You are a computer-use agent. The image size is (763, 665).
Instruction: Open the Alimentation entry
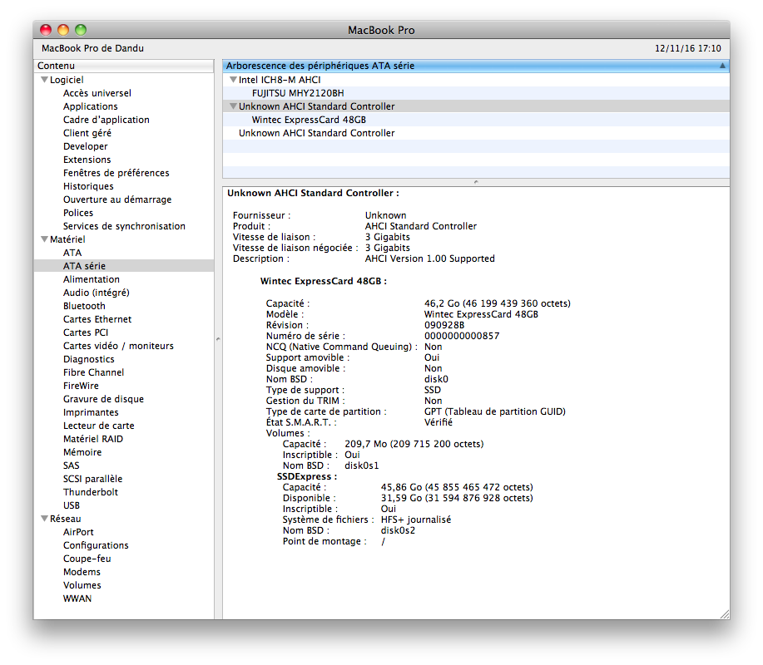[x=92, y=279]
